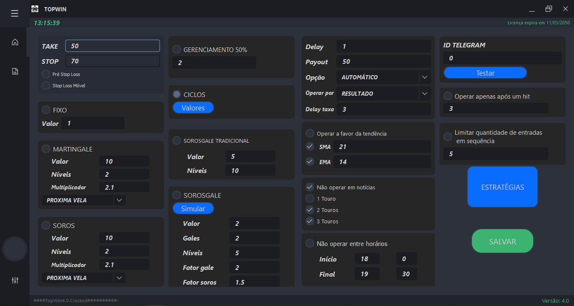This screenshot has height=306, width=574.
Task: Go to the home icon in sidebar
Action: [15, 42]
